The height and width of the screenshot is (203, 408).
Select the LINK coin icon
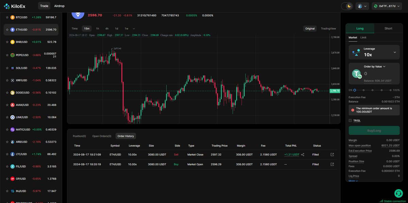pos(13,117)
